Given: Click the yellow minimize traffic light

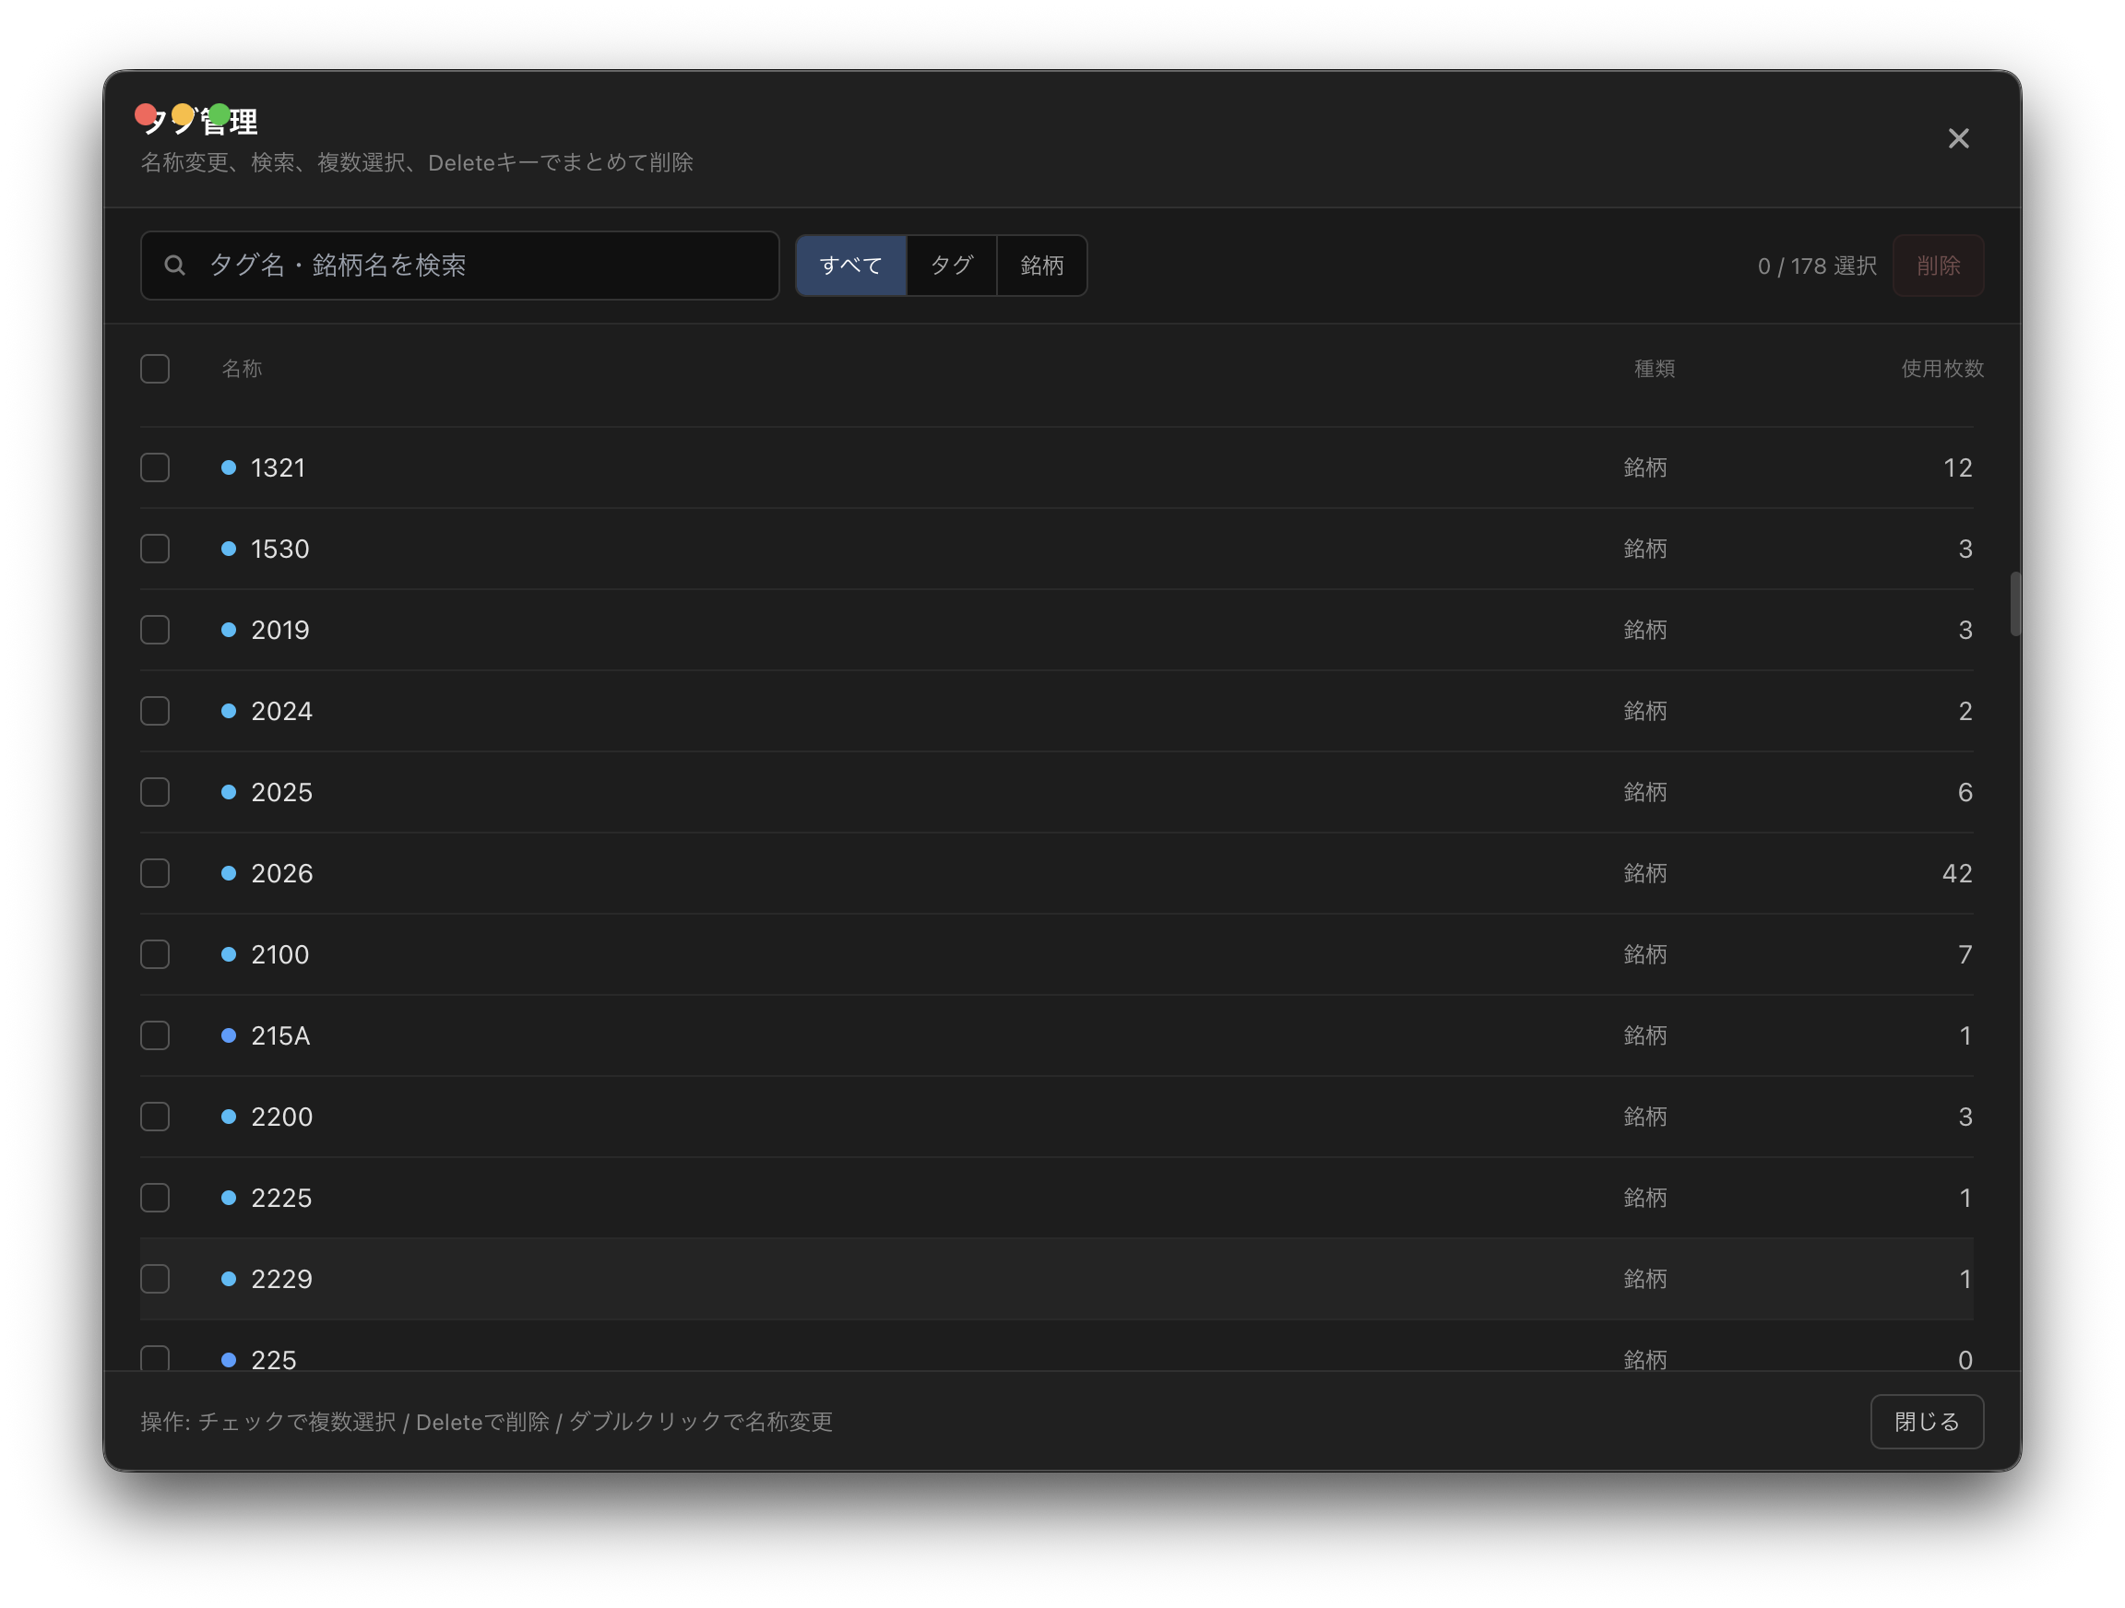Looking at the screenshot, I should 183,115.
